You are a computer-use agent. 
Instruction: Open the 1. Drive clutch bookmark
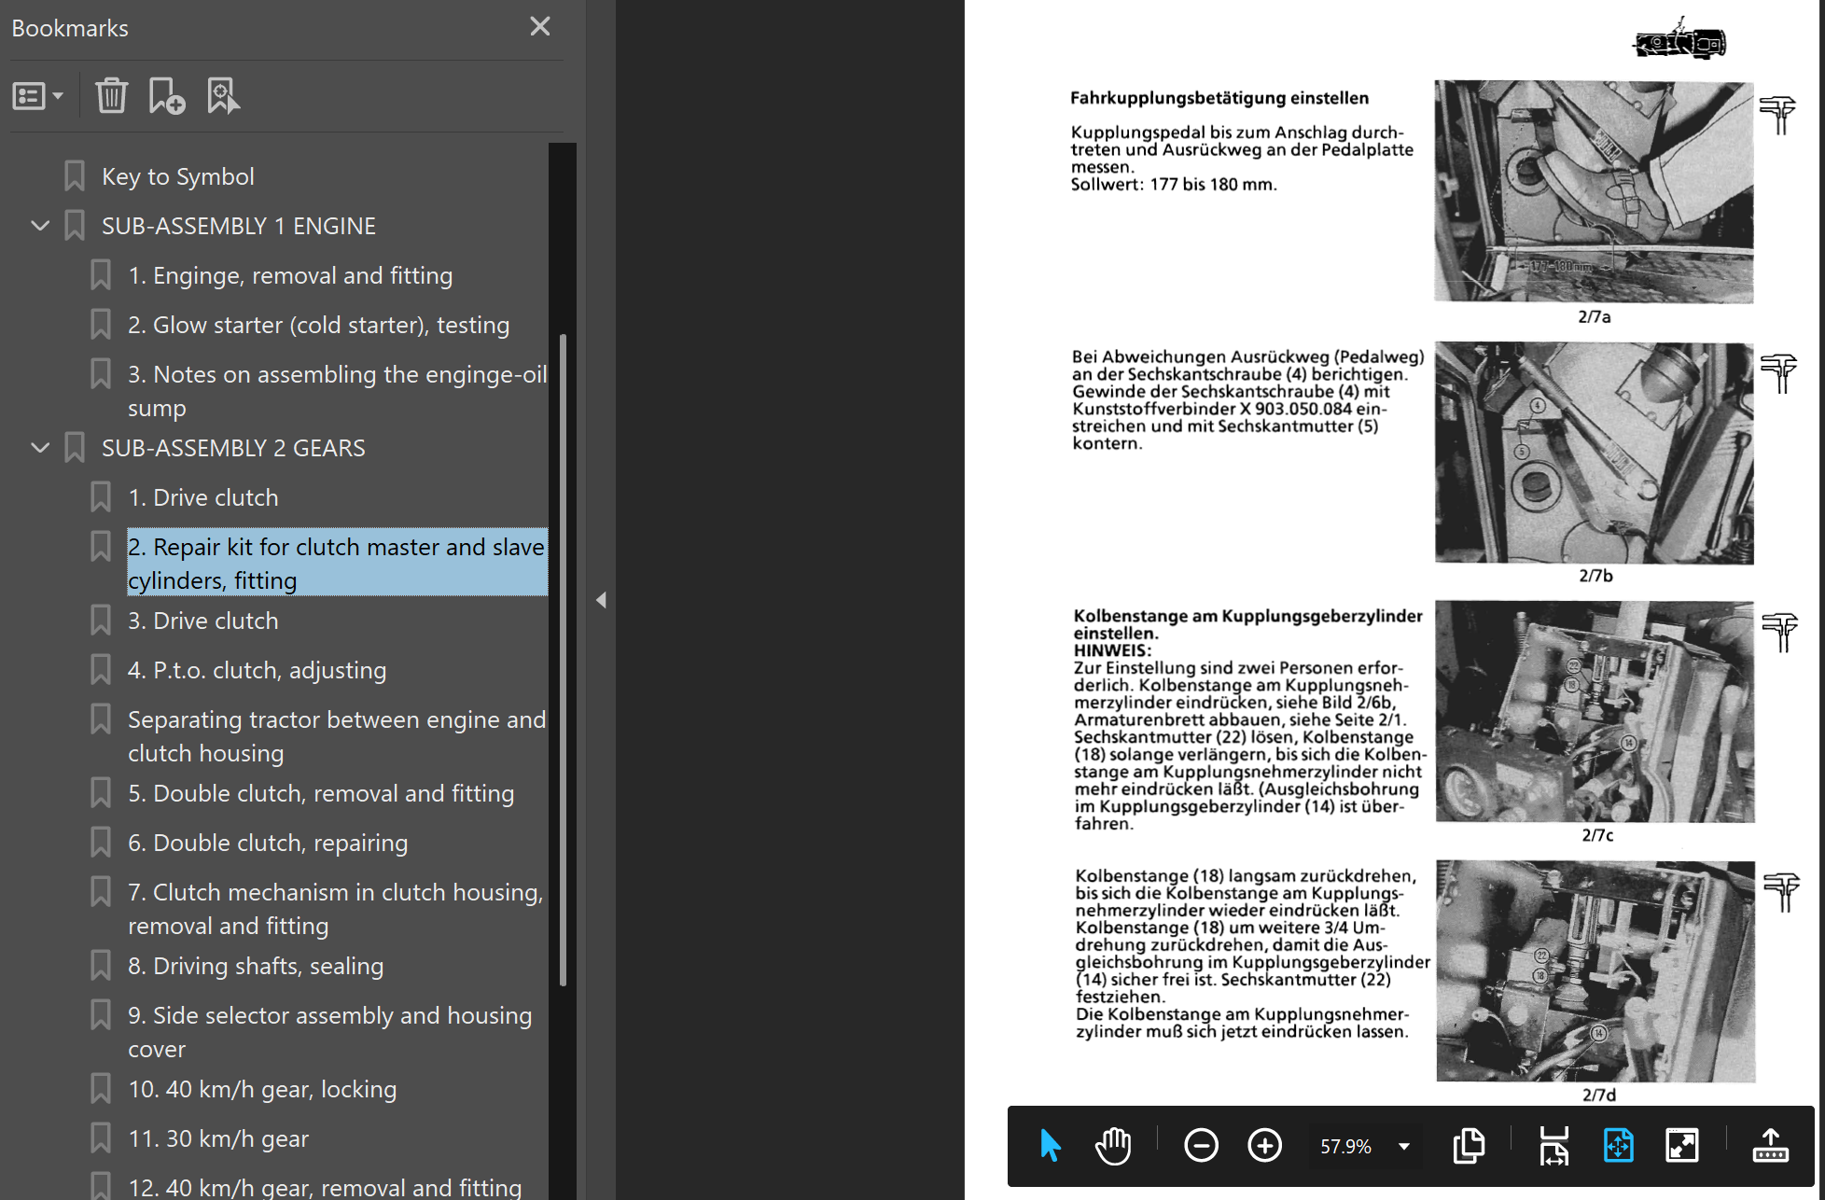tap(203, 497)
